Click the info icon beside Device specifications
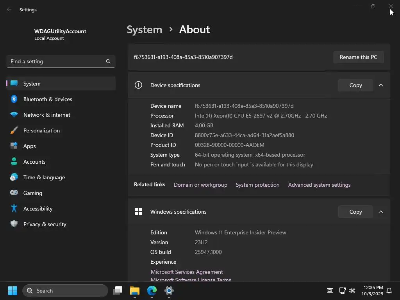Viewport: 400px width, 300px height. [138, 85]
